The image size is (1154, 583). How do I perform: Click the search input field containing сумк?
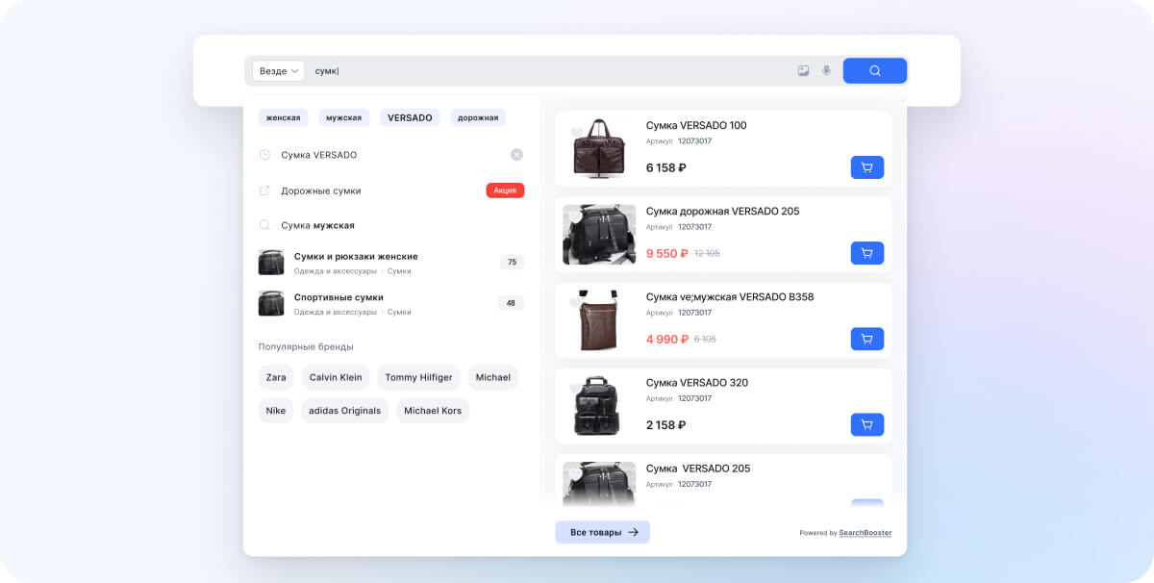tap(548, 71)
